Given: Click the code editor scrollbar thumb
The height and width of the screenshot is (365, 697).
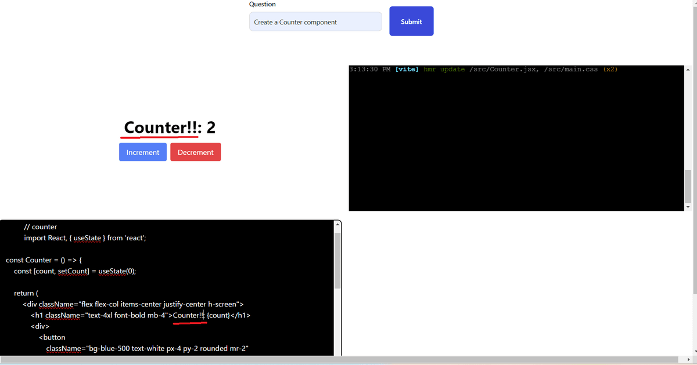Looking at the screenshot, I should tap(337, 260).
